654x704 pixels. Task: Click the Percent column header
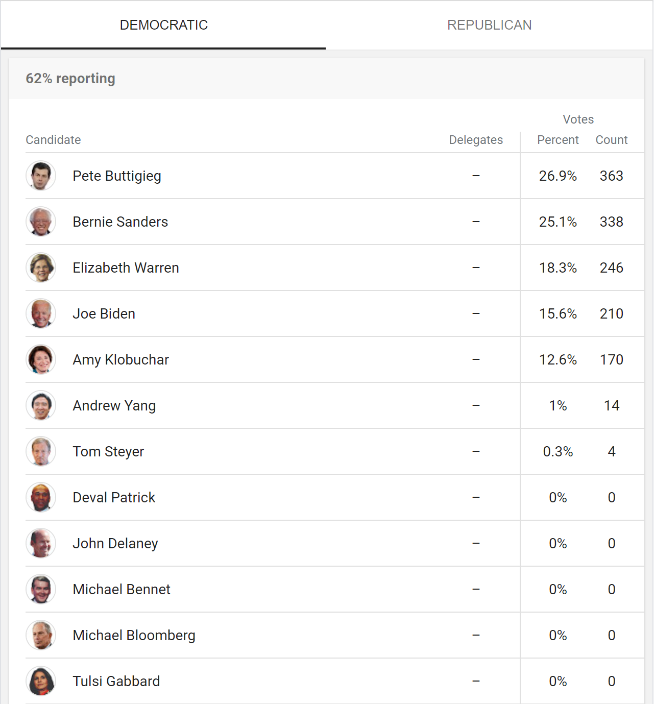558,140
